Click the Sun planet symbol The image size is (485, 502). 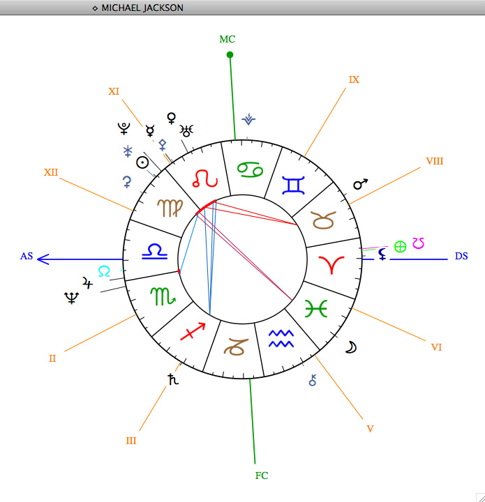142,162
